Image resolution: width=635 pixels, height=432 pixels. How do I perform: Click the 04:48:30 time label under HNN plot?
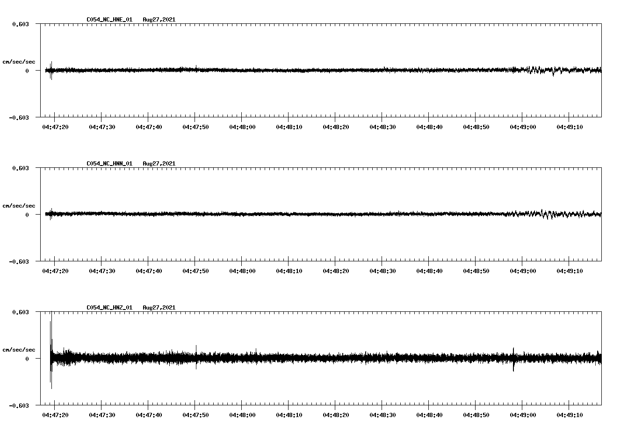pos(382,271)
